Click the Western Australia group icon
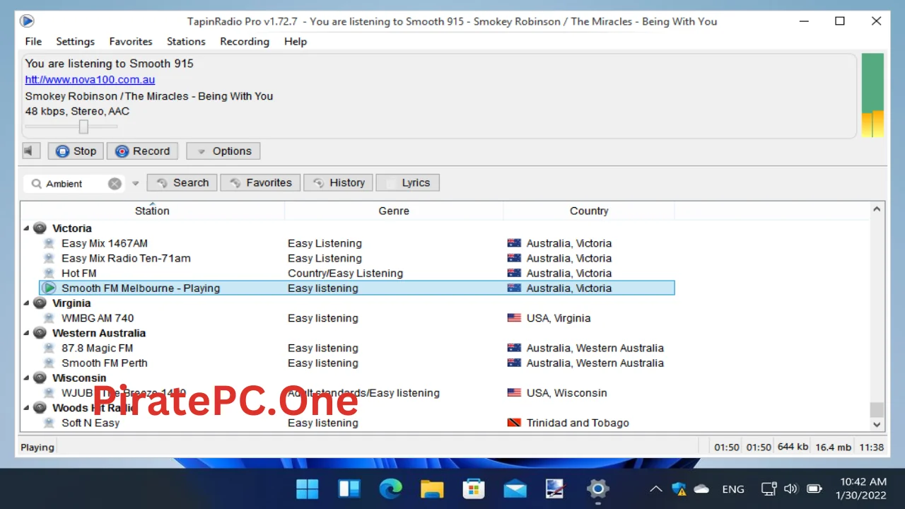Viewport: 905px width, 509px height. 40,333
